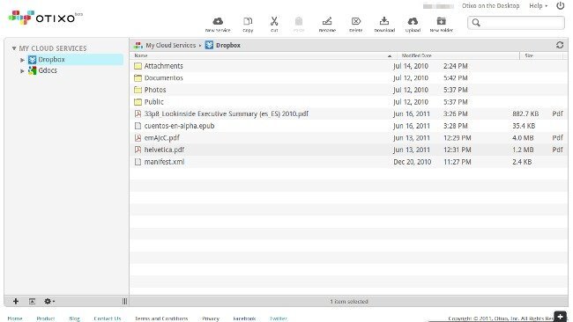This screenshot has height=322, width=573.
Task: Select the Public folder name
Action: click(154, 102)
